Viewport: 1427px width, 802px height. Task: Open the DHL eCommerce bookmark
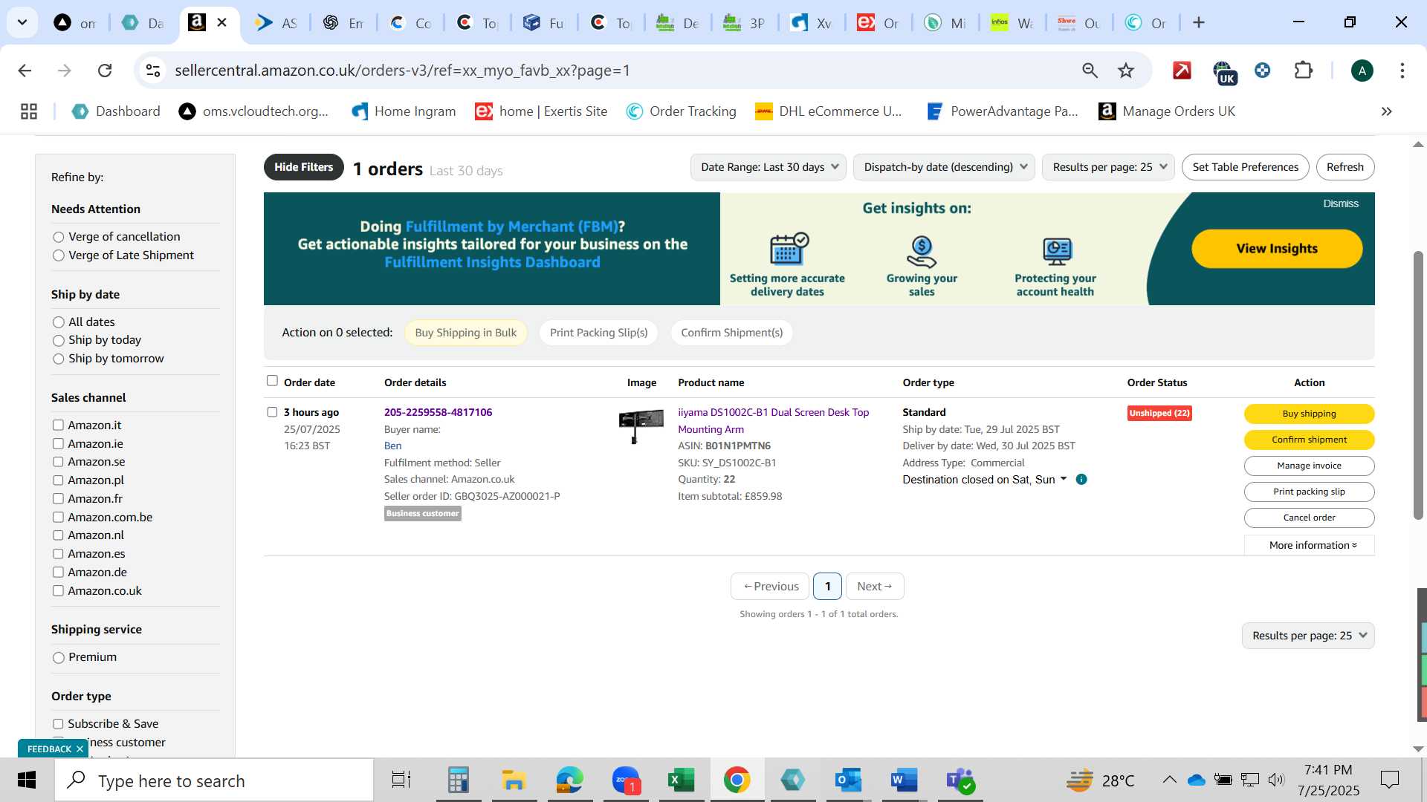828,111
